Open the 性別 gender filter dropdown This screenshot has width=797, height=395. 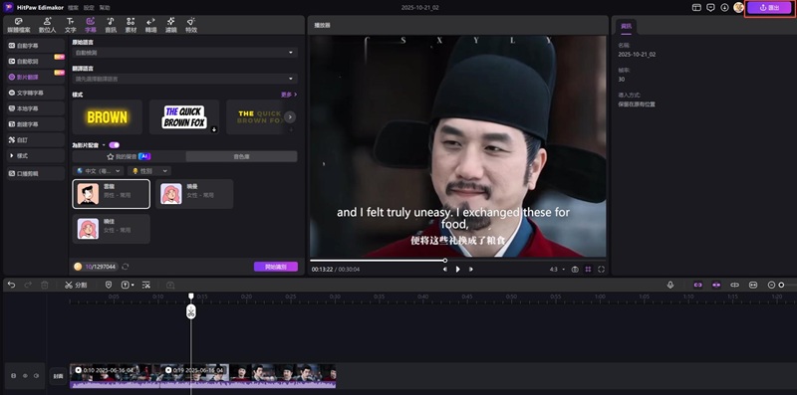tap(148, 171)
